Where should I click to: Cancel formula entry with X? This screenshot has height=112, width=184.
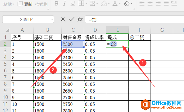pos(63,19)
